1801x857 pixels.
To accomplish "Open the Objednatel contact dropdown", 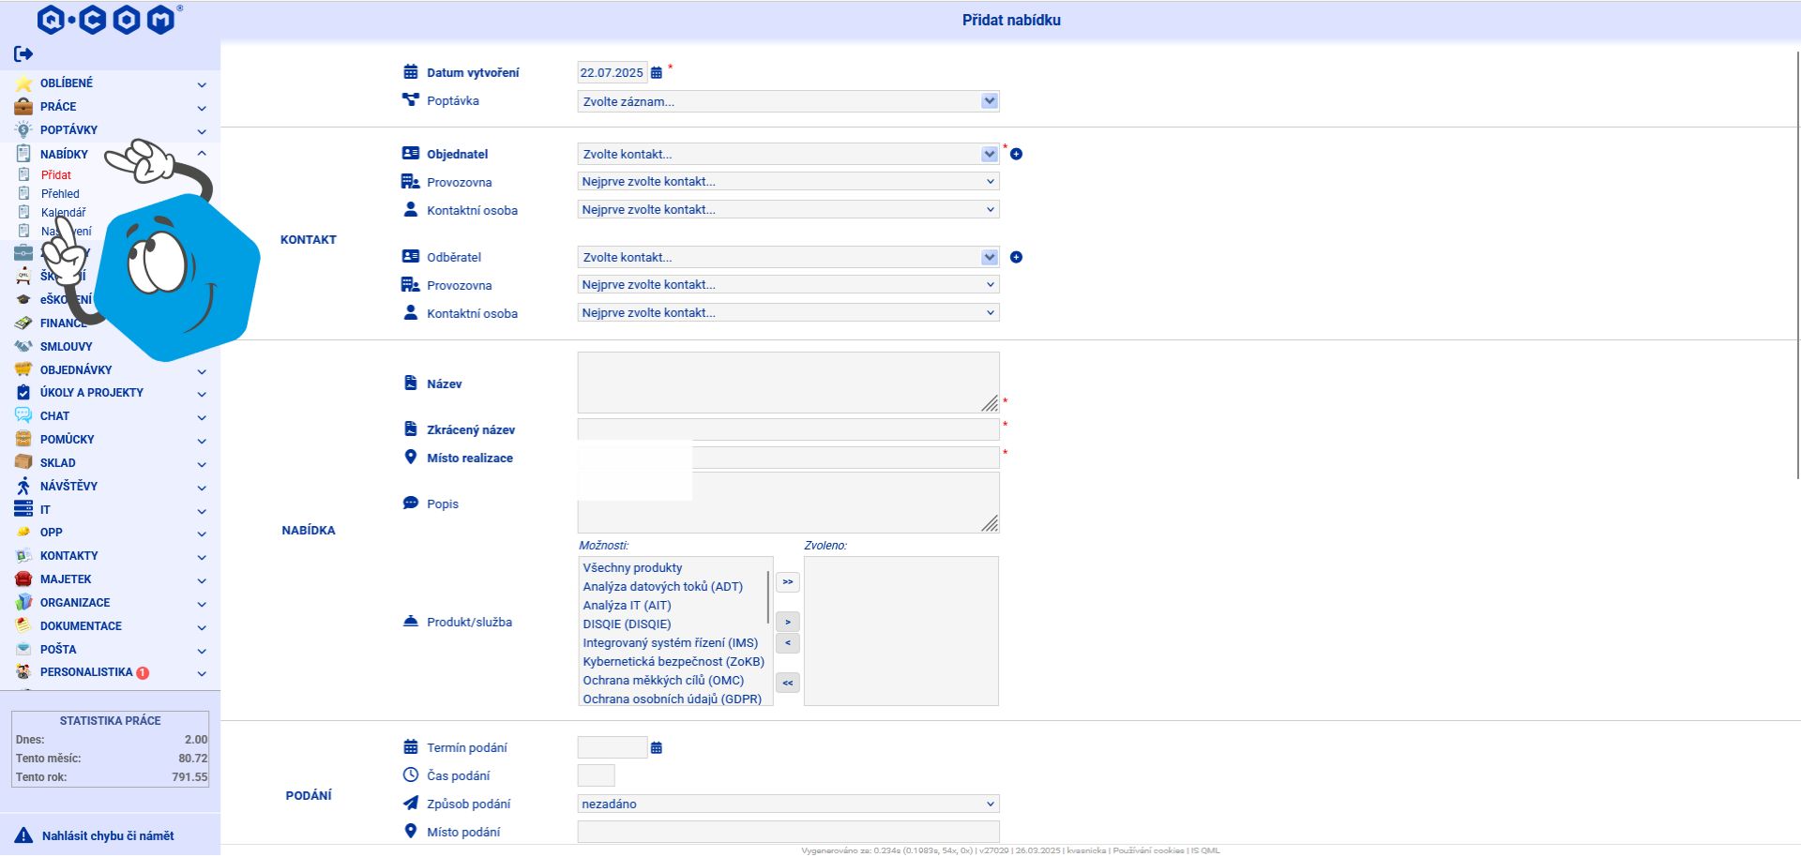I will pyautogui.click(x=789, y=154).
